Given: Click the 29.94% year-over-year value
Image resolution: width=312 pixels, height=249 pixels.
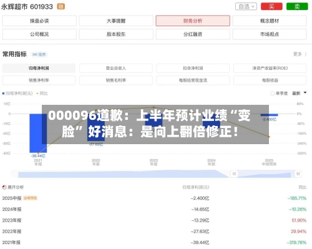Looking at the screenshot, I should tap(299, 232).
